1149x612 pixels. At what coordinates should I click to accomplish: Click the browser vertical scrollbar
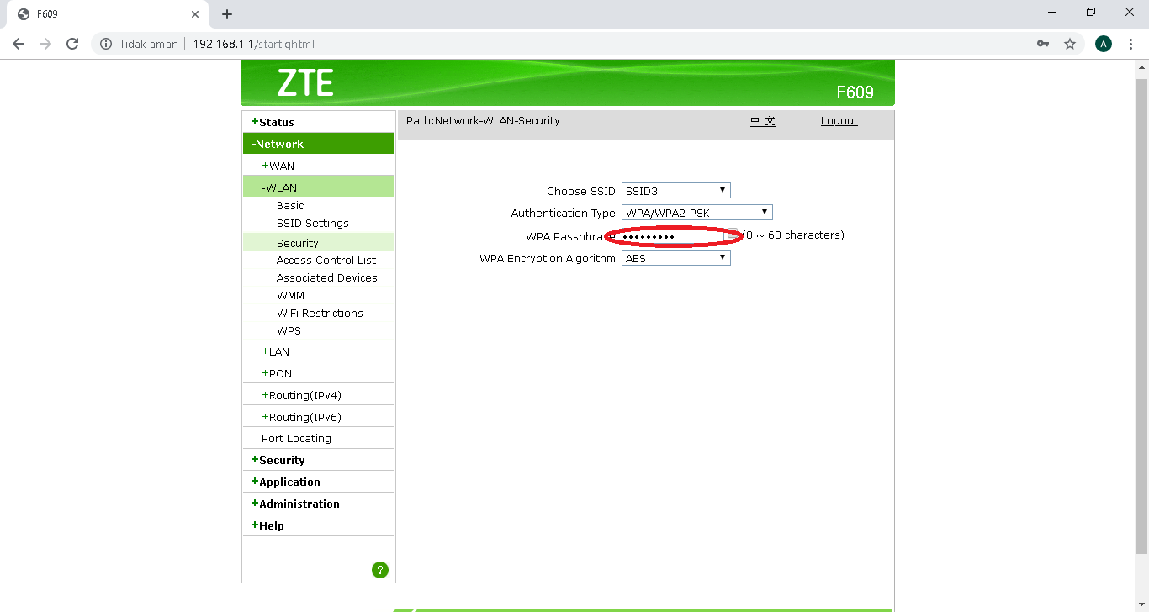click(1141, 317)
